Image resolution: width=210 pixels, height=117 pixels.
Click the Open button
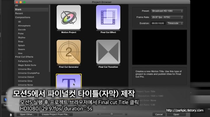176,114
